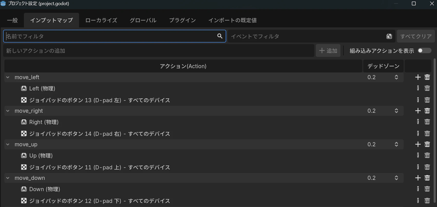The height and width of the screenshot is (207, 437).
Task: Click the move_up deadzone value 0.2
Action: [x=372, y=144]
